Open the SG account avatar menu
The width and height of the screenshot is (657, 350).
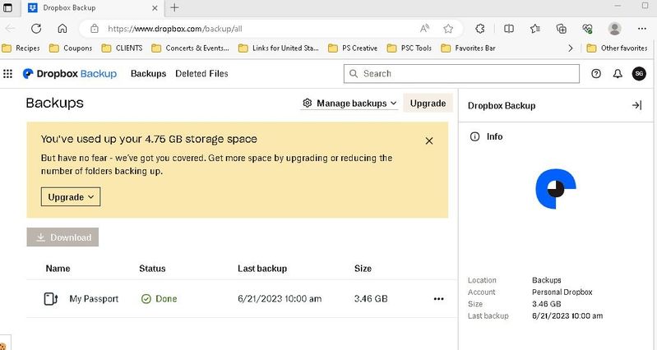pos(639,74)
